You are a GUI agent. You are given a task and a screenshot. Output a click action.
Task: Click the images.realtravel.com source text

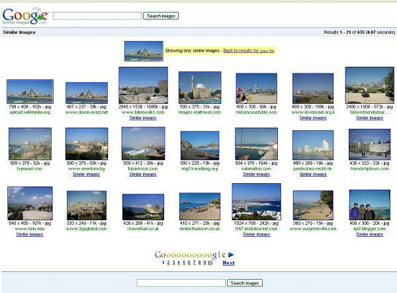(x=200, y=112)
